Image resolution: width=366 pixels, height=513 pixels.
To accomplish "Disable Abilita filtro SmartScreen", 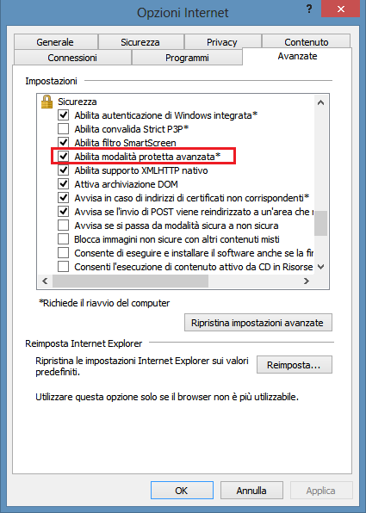I will (x=63, y=143).
